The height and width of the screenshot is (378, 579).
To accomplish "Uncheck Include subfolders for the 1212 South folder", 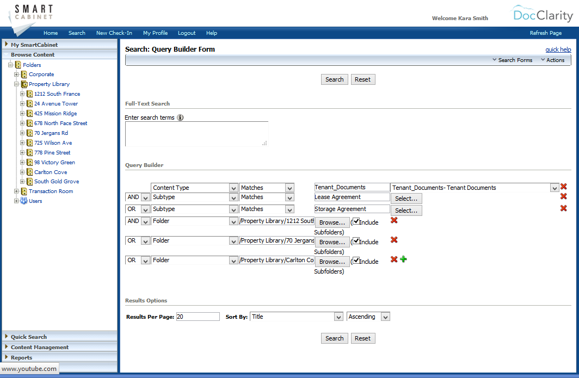I will pos(356,222).
